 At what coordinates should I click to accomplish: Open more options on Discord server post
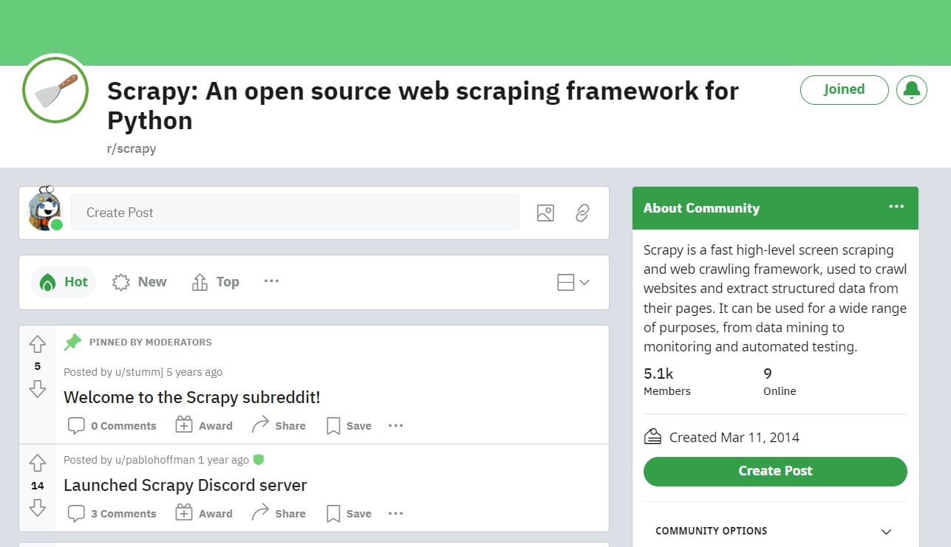tap(396, 514)
